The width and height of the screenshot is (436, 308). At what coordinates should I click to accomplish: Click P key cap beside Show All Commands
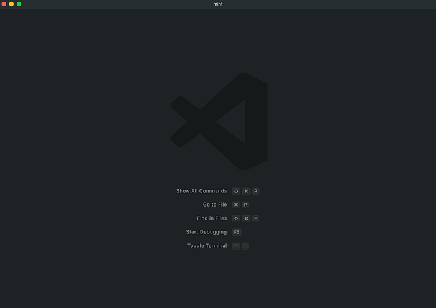255,191
